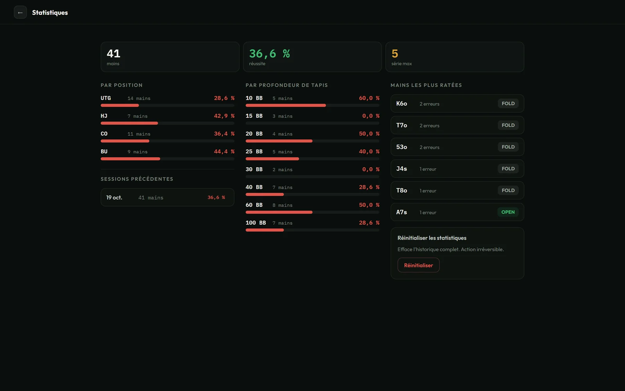Select the A7s missed hand row
Viewport: 625px width, 391px height.
457,212
